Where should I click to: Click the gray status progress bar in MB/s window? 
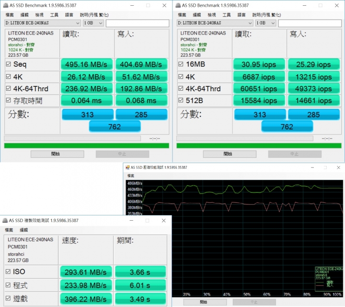pyautogui.click(x=72, y=138)
